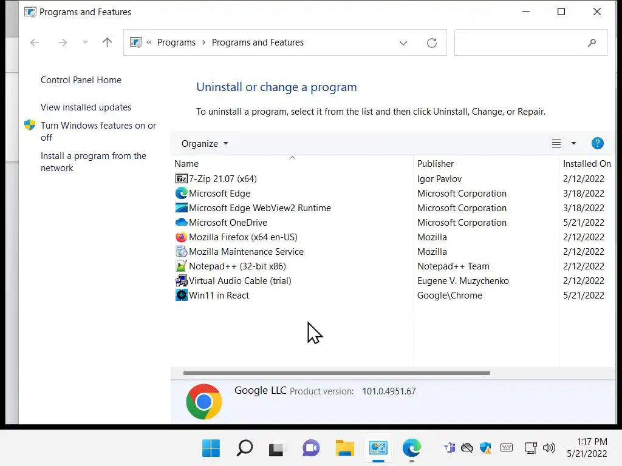Click the shield icon beside Windows features

coord(30,125)
